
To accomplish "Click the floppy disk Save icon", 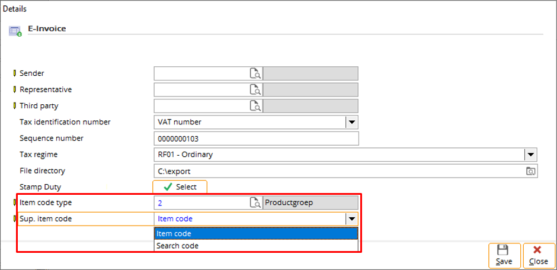I will 504,250.
